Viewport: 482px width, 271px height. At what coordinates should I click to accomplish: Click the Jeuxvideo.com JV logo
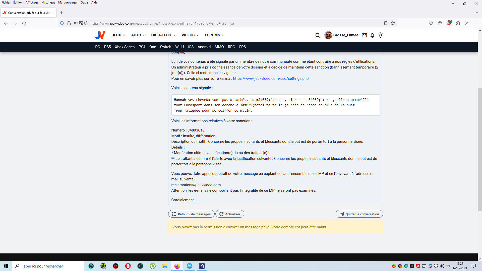click(x=100, y=35)
